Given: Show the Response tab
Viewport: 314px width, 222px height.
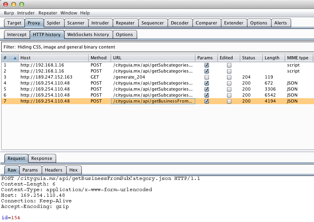Looking at the screenshot, I should coord(42,158).
